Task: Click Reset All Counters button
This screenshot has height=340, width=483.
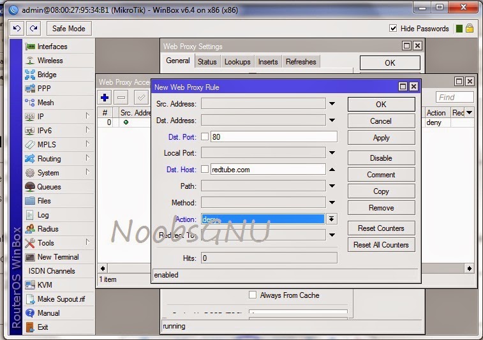Action: click(381, 245)
